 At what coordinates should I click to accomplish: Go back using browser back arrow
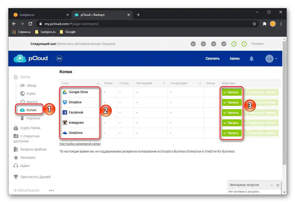14,24
